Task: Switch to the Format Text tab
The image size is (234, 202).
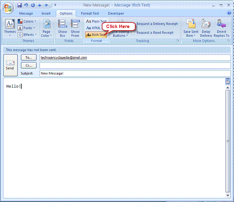Action: [x=90, y=13]
